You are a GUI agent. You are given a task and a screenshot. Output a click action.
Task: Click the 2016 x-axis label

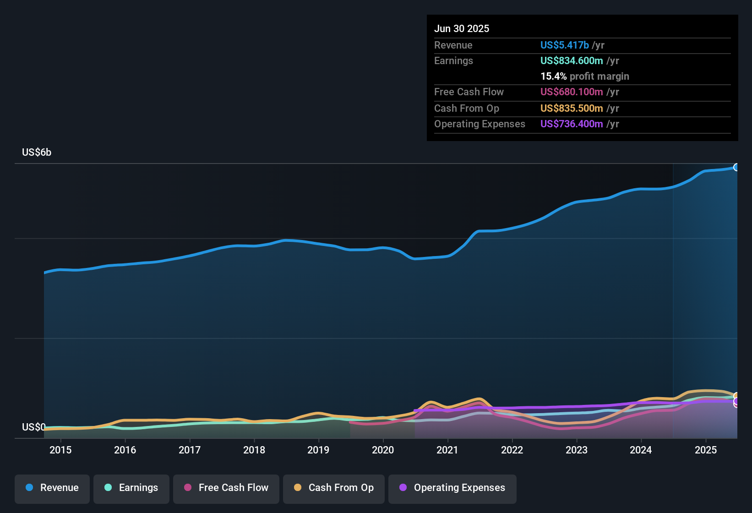[125, 450]
